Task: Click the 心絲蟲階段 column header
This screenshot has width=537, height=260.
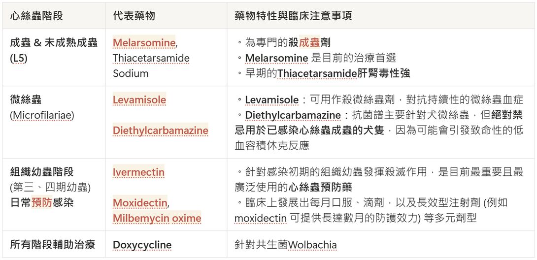Action: click(36, 16)
